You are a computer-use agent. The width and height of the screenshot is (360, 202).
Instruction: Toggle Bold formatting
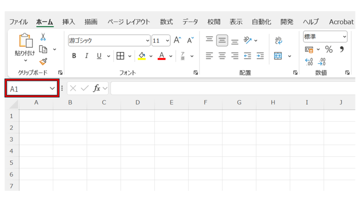point(74,56)
